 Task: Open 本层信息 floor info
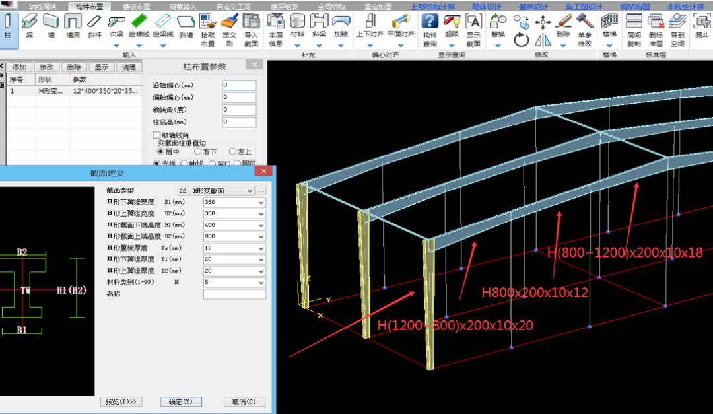pos(275,30)
